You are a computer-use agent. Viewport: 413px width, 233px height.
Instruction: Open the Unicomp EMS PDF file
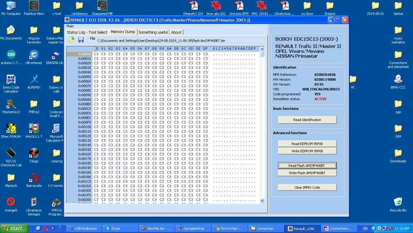click(x=239, y=8)
